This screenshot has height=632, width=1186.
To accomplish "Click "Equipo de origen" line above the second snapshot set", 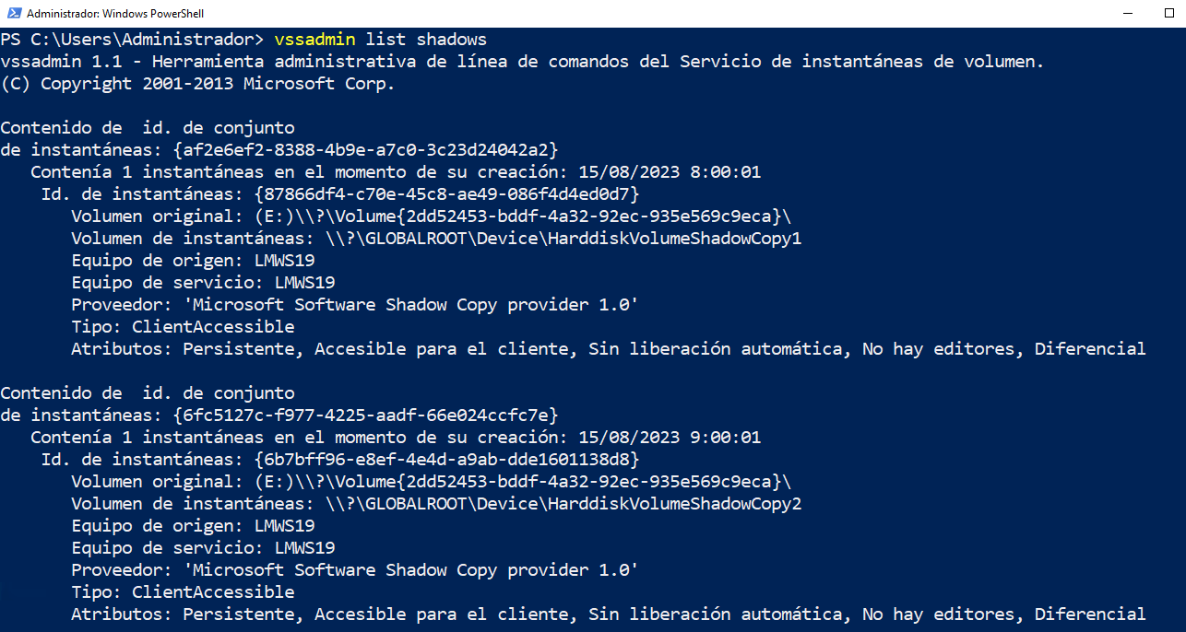I will (193, 261).
